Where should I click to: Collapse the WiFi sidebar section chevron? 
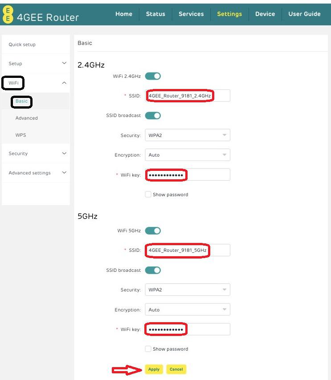coord(64,83)
